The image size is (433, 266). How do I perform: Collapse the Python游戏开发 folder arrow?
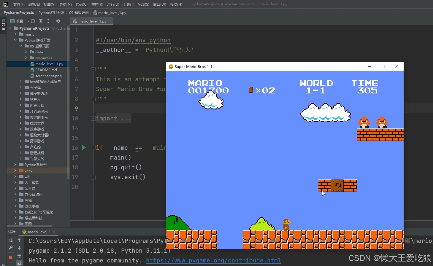[x=15, y=40]
